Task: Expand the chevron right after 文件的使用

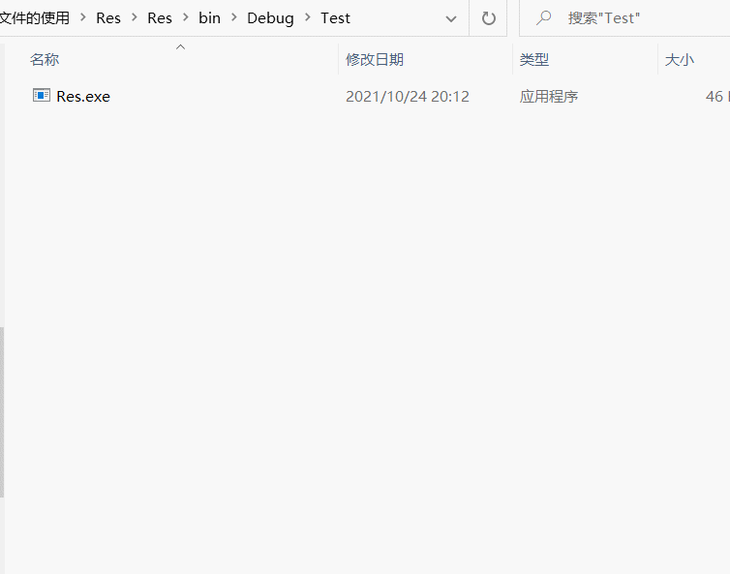Action: pos(82,18)
